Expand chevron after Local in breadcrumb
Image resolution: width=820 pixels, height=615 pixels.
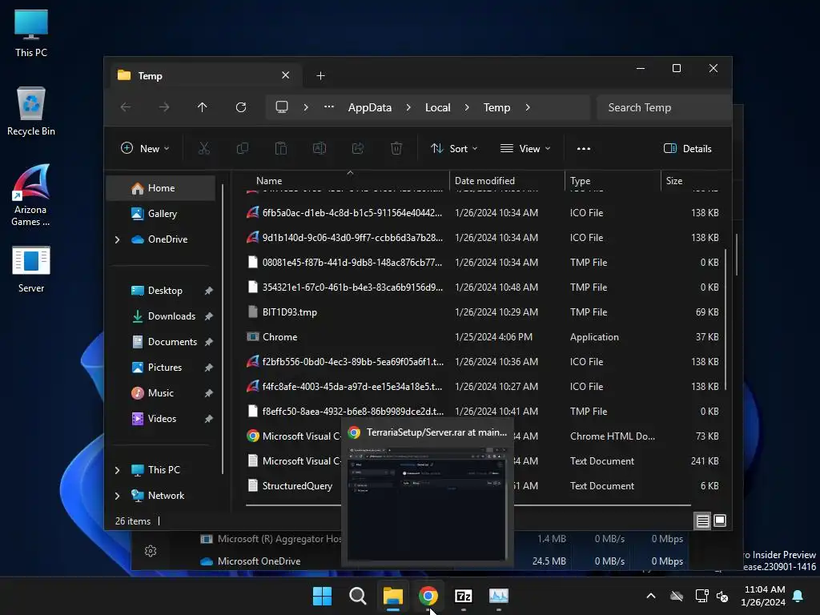(x=467, y=107)
